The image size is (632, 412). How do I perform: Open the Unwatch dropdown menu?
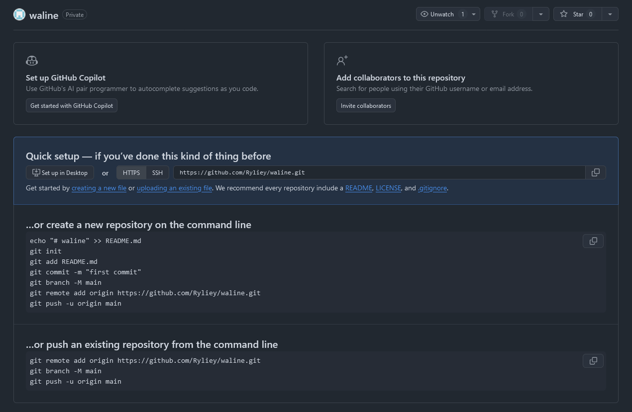(x=473, y=14)
